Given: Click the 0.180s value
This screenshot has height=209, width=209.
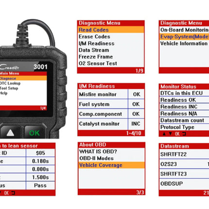Looking at the screenshot, I should click(x=40, y=161).
